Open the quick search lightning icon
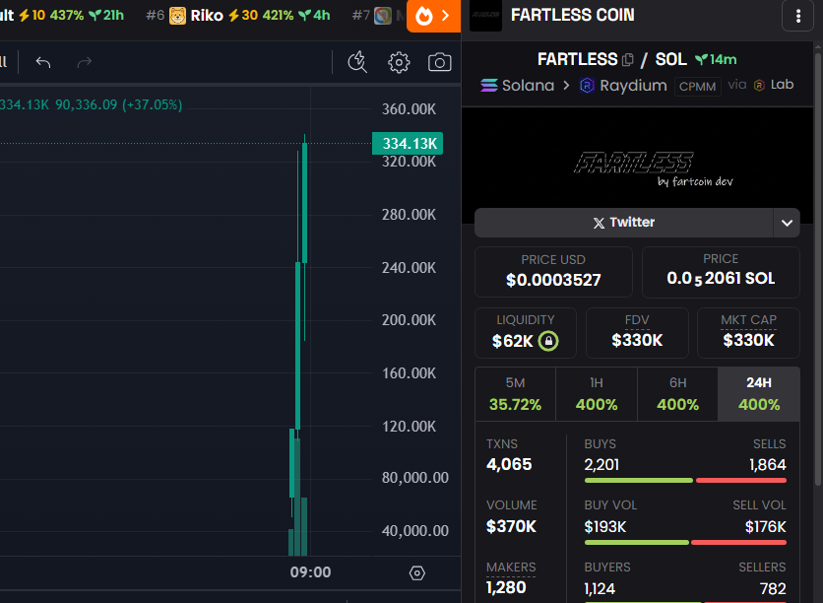The height and width of the screenshot is (603, 823). pos(357,62)
